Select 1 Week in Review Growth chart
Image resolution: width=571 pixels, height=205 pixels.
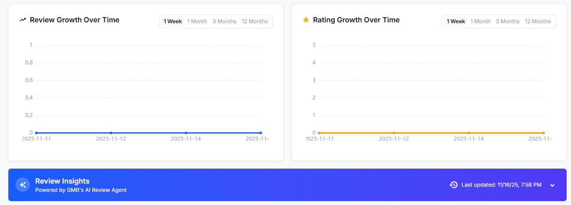click(173, 21)
